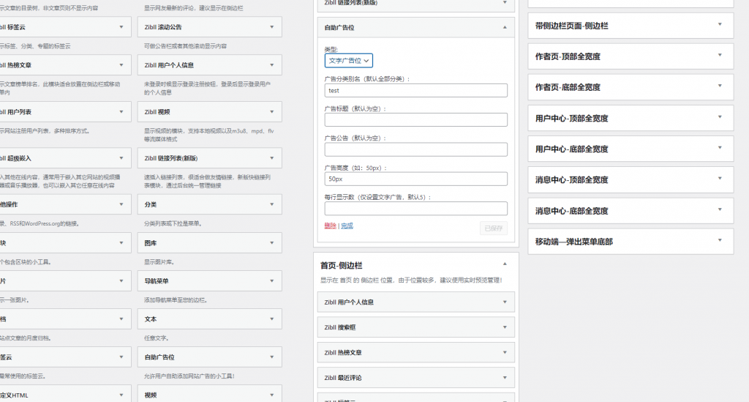Expand Zibll 搜索框 widget

click(505, 327)
